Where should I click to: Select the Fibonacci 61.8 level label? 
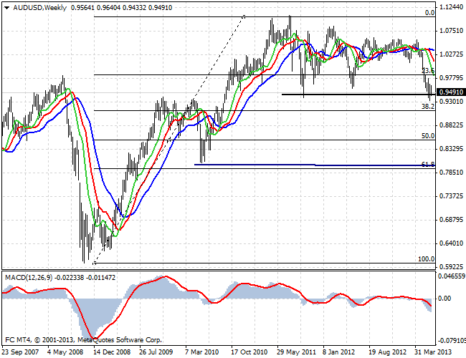tap(428, 164)
